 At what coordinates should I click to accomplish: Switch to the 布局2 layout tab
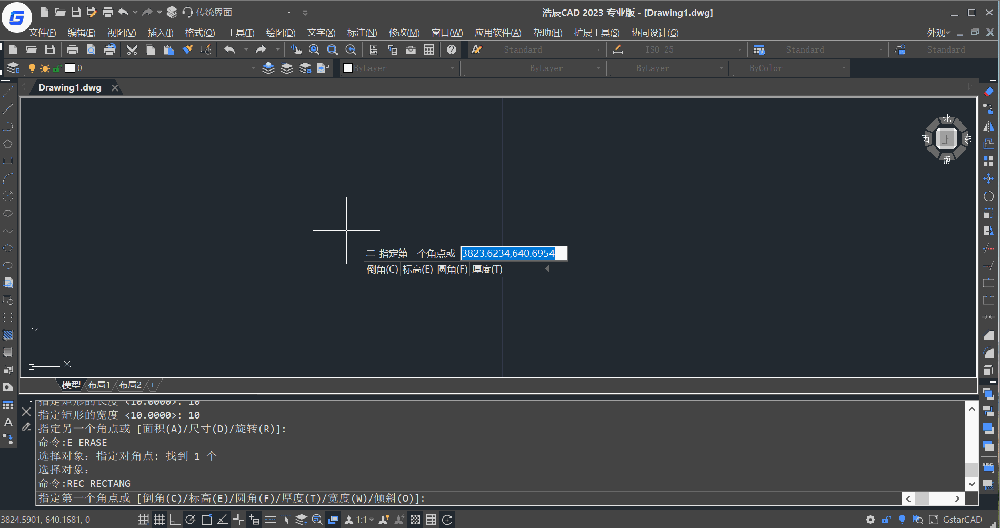pos(130,385)
